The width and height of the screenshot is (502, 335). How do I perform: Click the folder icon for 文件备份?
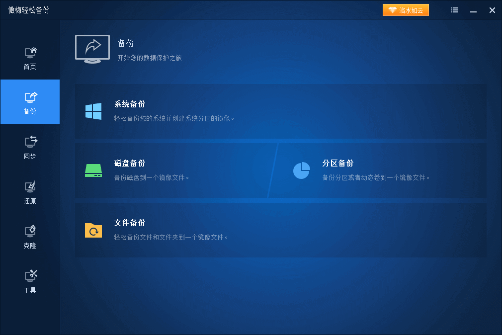tap(93, 230)
